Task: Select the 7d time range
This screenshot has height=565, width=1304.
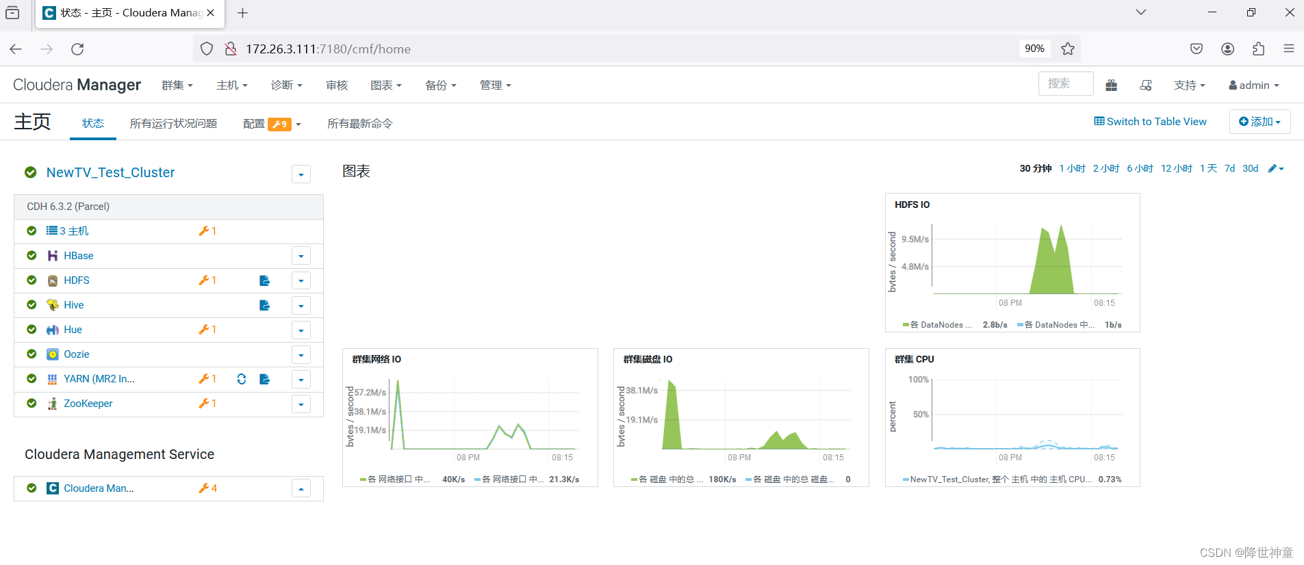Action: pyautogui.click(x=1229, y=168)
